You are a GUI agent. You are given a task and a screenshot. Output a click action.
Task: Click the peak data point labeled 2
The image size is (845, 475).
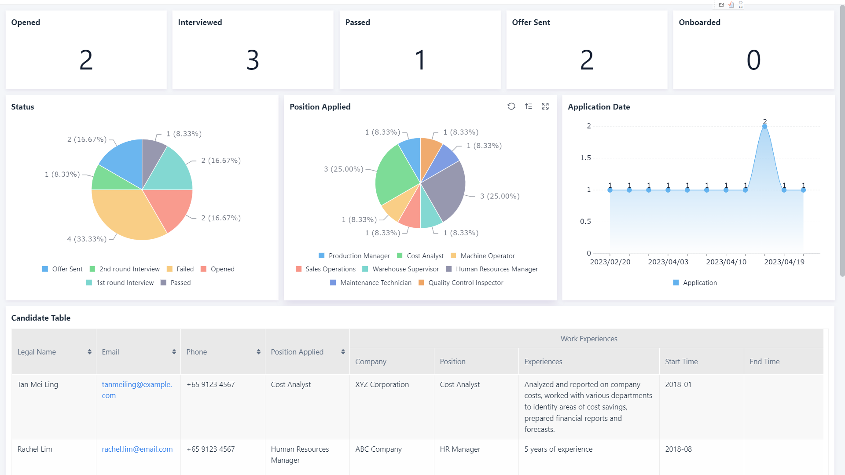(x=764, y=127)
